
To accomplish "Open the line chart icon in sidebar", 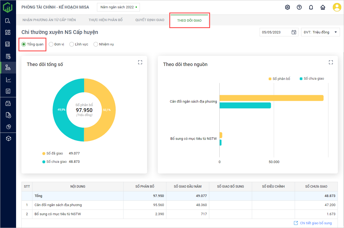I will 8,80.
